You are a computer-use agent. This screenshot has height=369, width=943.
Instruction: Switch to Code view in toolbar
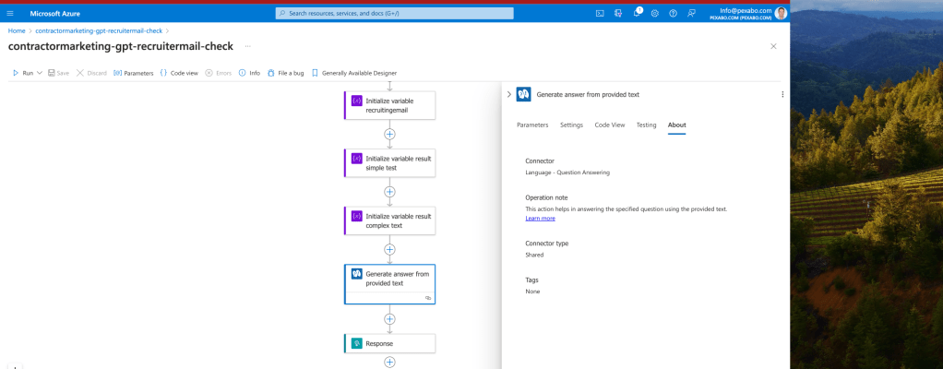pos(179,73)
